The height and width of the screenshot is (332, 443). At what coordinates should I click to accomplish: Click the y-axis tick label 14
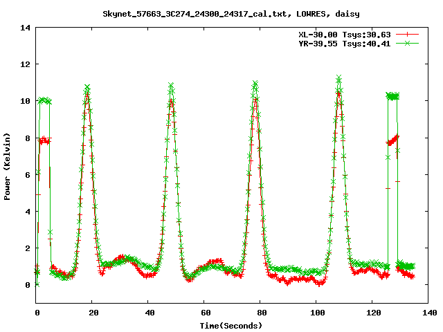[x=25, y=28]
